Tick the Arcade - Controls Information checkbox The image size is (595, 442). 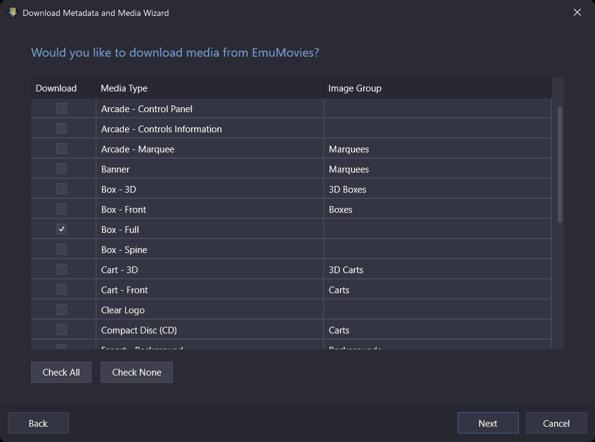click(x=62, y=129)
